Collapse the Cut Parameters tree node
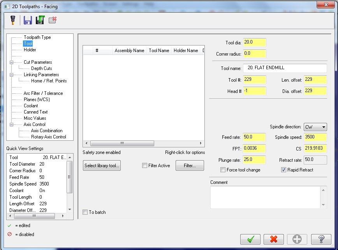Image resolution: width=338 pixels, height=250 pixels. tap(11, 62)
